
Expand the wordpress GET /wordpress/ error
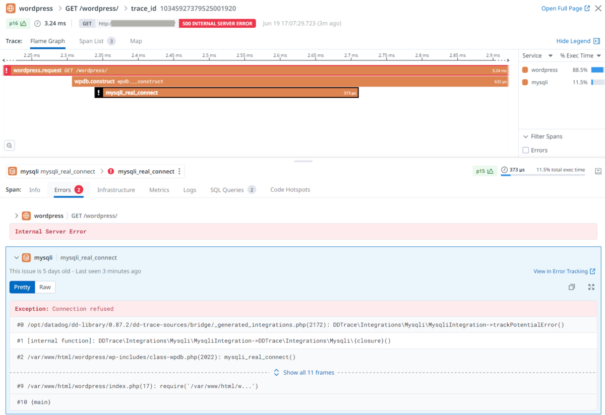[17, 216]
